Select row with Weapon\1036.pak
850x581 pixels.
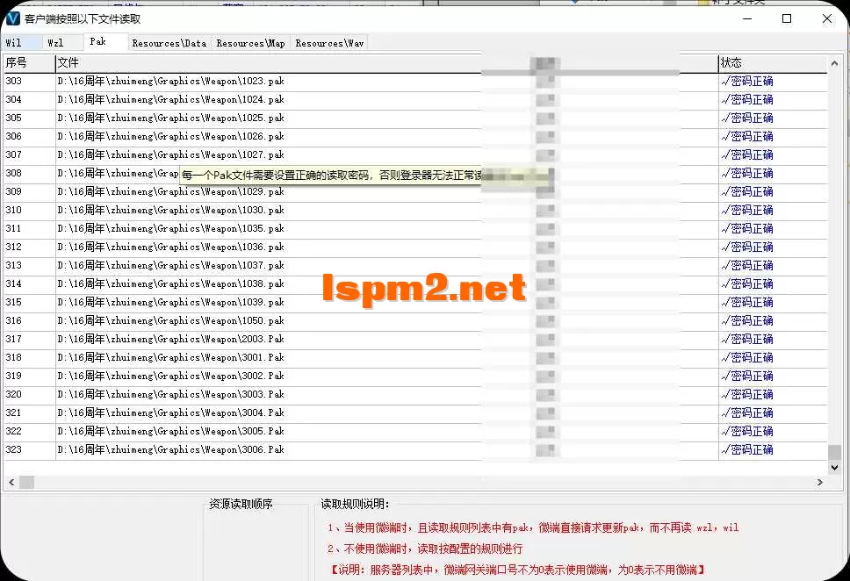tap(416, 247)
